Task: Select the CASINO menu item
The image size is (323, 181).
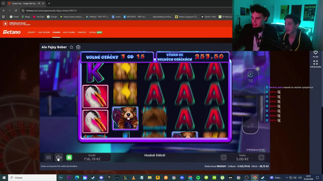Action: [x=56, y=32]
